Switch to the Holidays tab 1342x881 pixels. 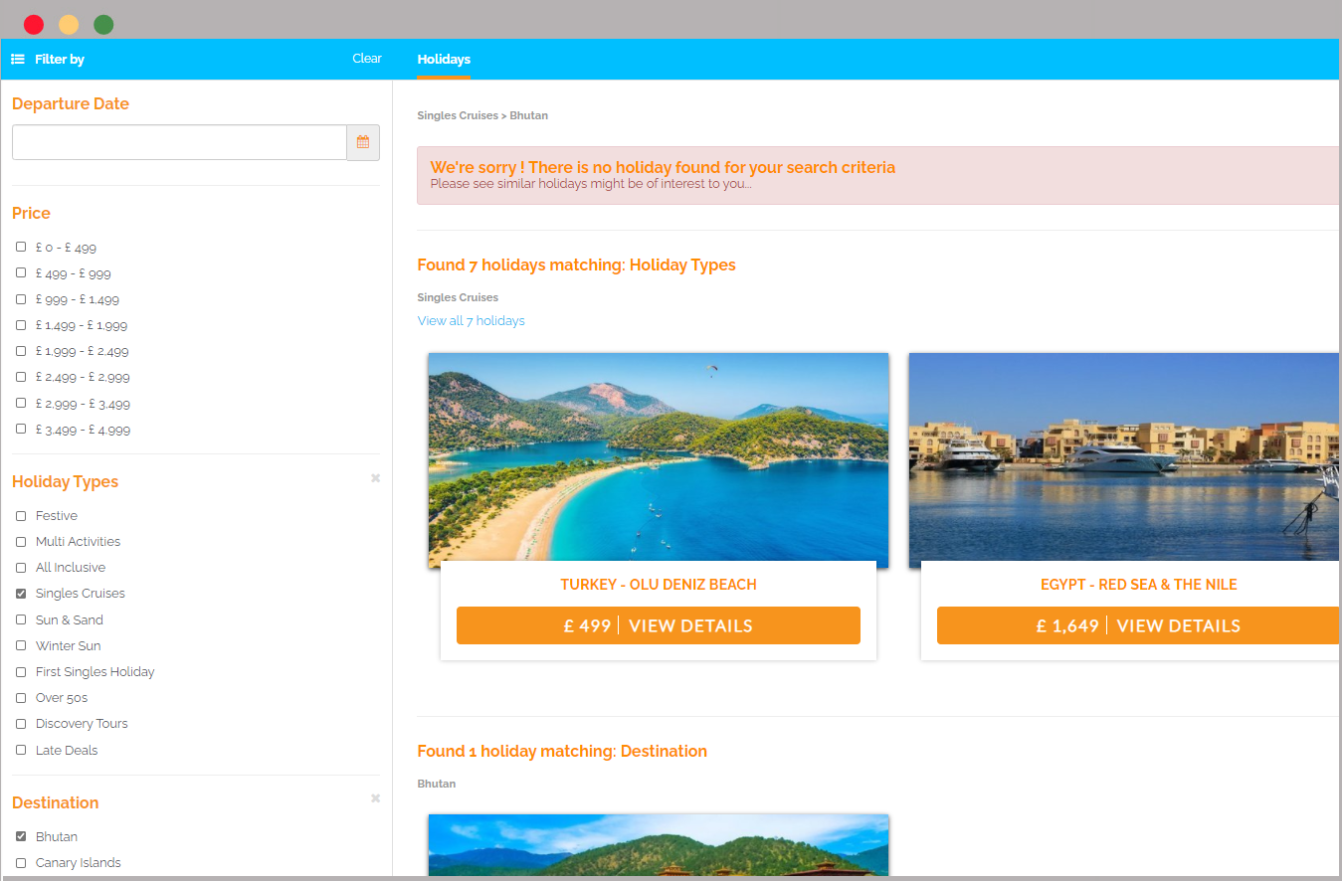pos(444,60)
